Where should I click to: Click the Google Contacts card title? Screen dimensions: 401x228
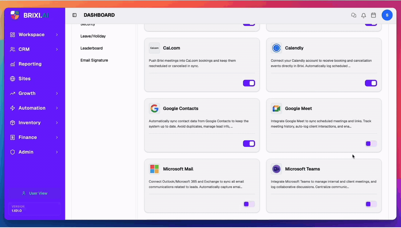(180, 109)
